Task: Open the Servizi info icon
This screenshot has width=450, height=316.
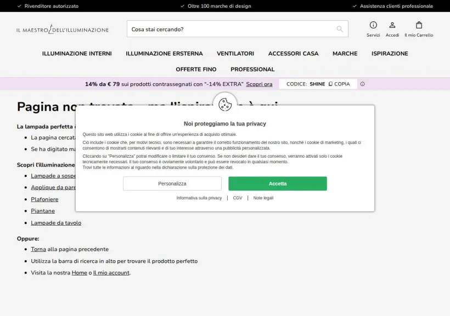Action: [x=373, y=25]
